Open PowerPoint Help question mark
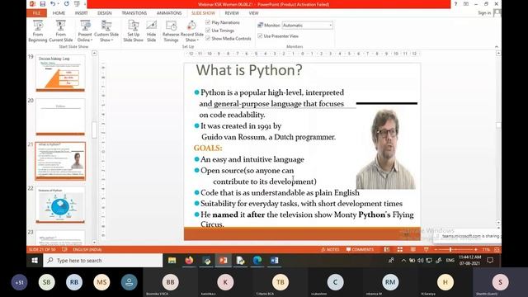 coord(455,4)
